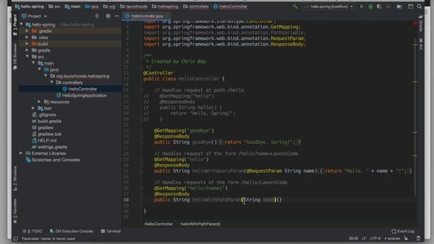Click the 38:38 caret position status item
This screenshot has height=244, width=434.
[x=353, y=239]
